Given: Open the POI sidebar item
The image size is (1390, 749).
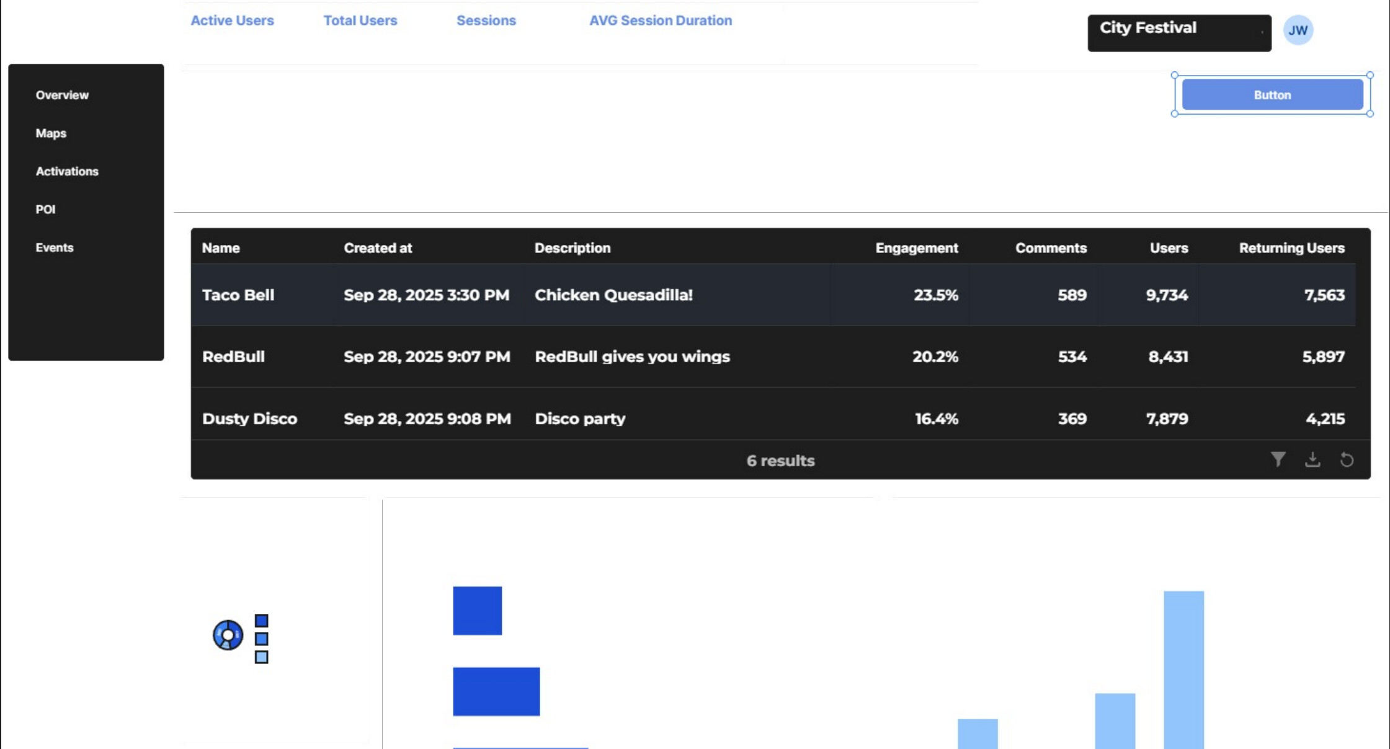Looking at the screenshot, I should pyautogui.click(x=45, y=210).
